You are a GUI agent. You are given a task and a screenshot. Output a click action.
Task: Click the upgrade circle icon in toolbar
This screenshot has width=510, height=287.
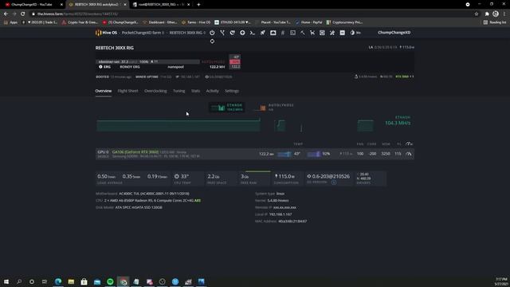coord(242,33)
